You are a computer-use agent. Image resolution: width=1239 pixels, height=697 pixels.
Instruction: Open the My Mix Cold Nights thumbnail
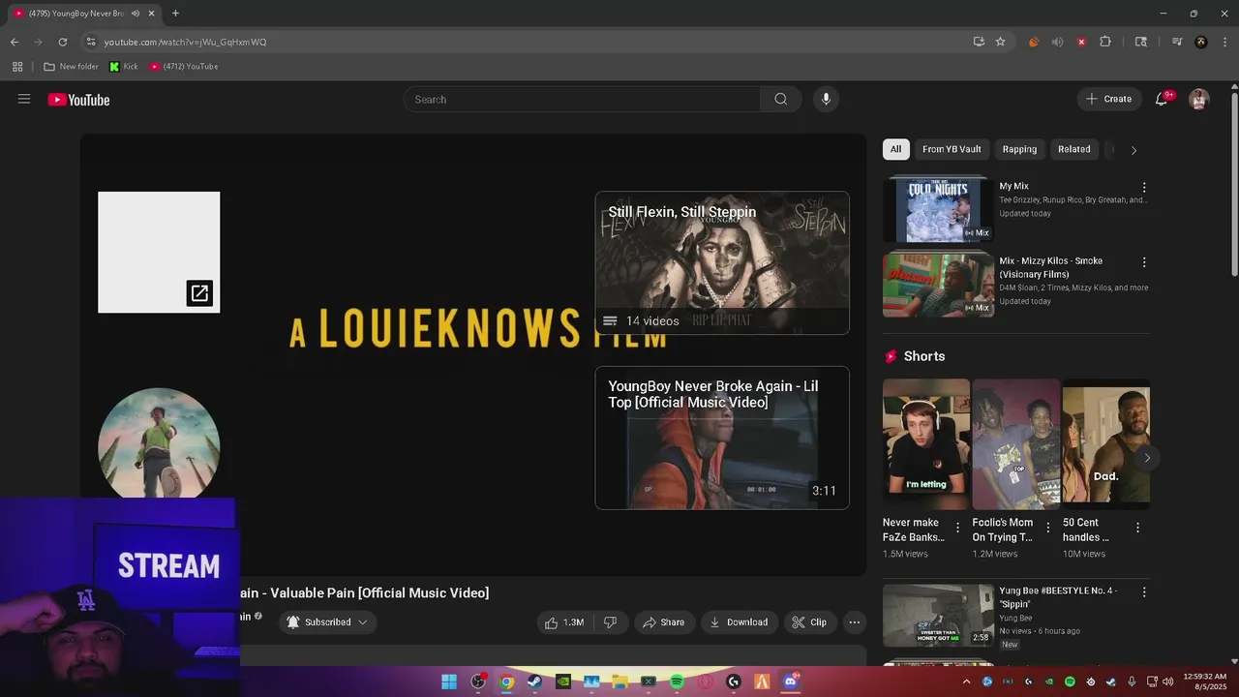point(938,209)
